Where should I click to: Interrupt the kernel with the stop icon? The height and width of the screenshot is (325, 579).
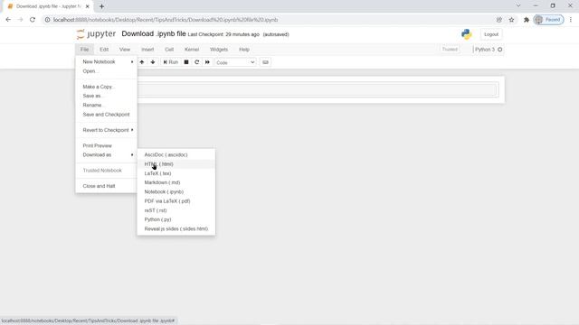186,62
